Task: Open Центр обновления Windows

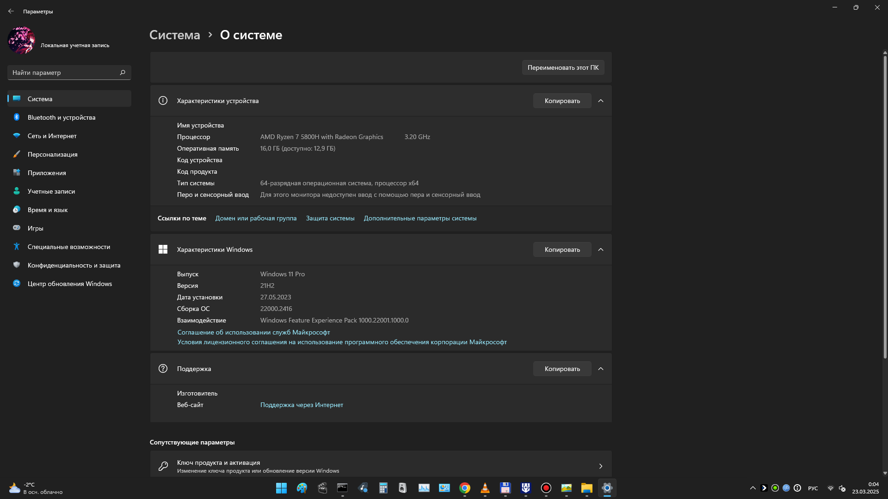Action: pyautogui.click(x=69, y=284)
